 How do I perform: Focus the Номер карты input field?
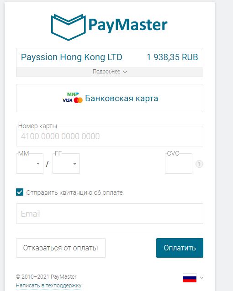[x=110, y=136]
